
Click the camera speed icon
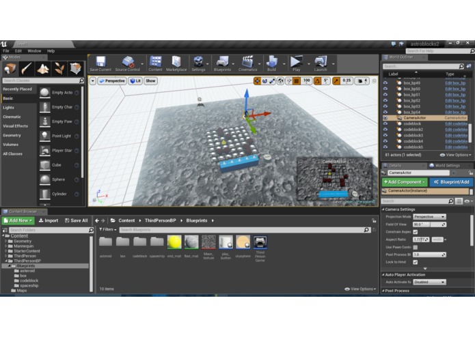pos(359,81)
